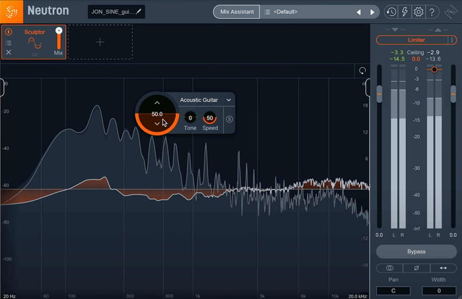
Task: Click the Ceiling label
Action: pyautogui.click(x=415, y=52)
